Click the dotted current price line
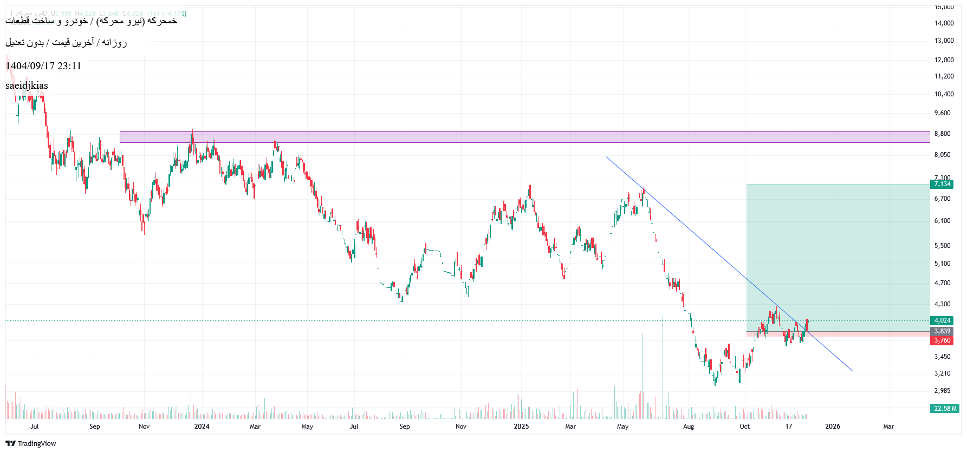Screen dimensions: 967x453 point(379,320)
